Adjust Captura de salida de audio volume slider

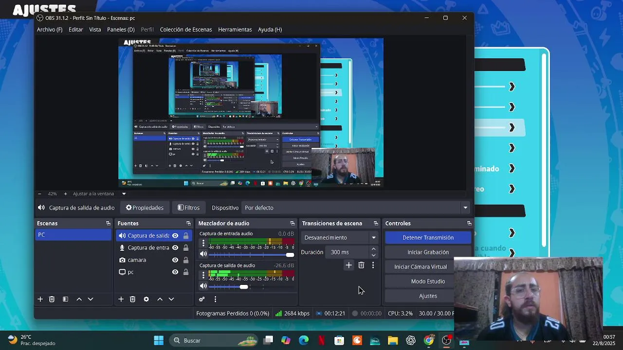click(251, 287)
